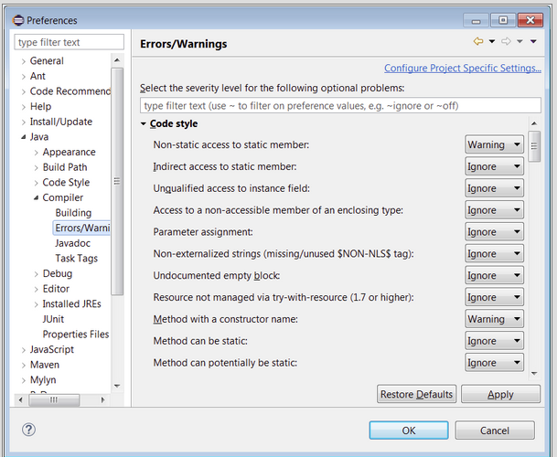
Task: Open Method with a constructor name dropdown
Action: tap(494, 319)
